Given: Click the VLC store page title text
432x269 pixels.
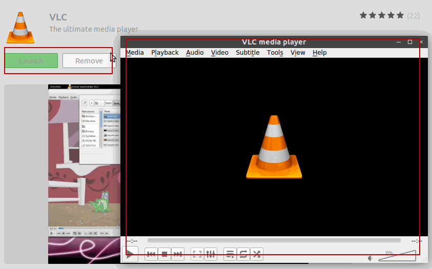Looking at the screenshot, I should pyautogui.click(x=58, y=17).
